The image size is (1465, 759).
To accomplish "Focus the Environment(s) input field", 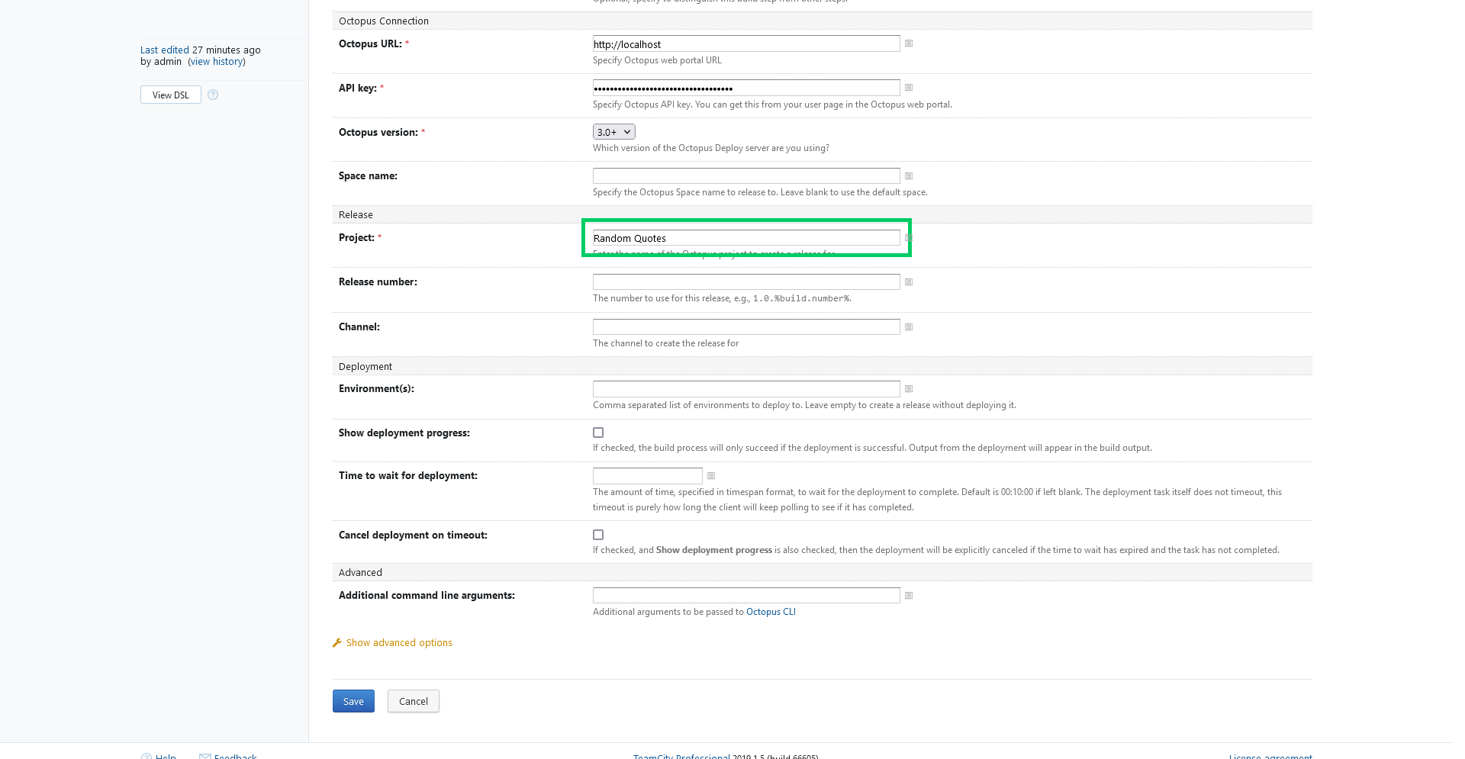I will coord(746,389).
